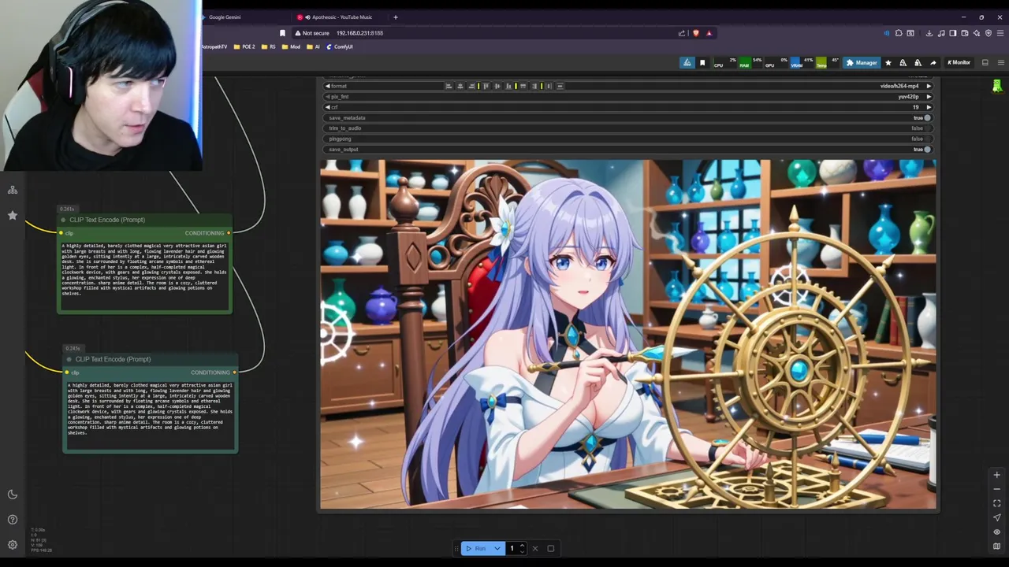Screen dimensions: 1009x567
Task: Click the Run button
Action: (476, 548)
